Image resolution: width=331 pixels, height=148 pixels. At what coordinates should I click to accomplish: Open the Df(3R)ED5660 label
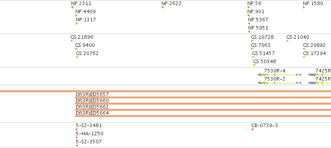(92, 101)
